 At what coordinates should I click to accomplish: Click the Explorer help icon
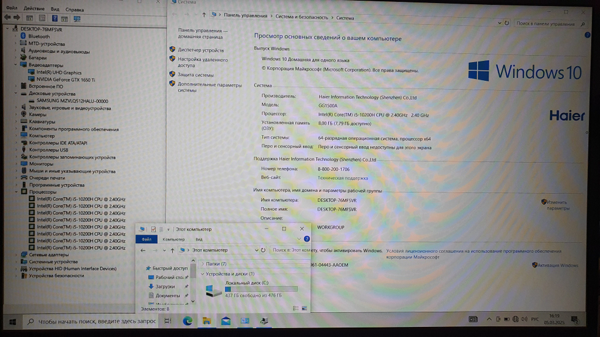point(307,239)
